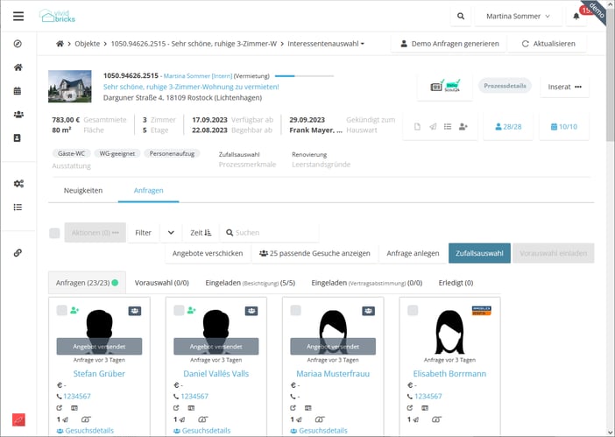Open the Eingeladen (Besichtigung) (5/5) tab
Screen dimensions: 615x437
click(250, 283)
